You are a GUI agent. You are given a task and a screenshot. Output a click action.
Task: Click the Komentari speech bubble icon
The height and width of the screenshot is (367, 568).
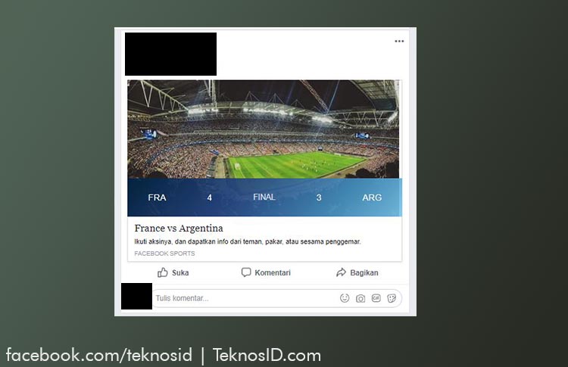[x=246, y=272]
